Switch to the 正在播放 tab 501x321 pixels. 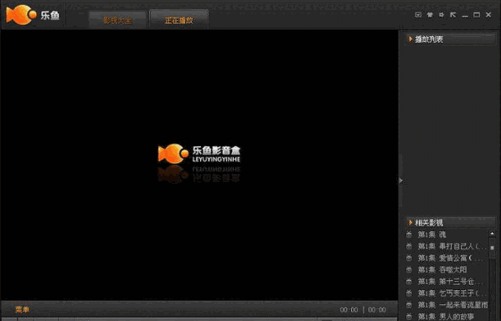179,20
